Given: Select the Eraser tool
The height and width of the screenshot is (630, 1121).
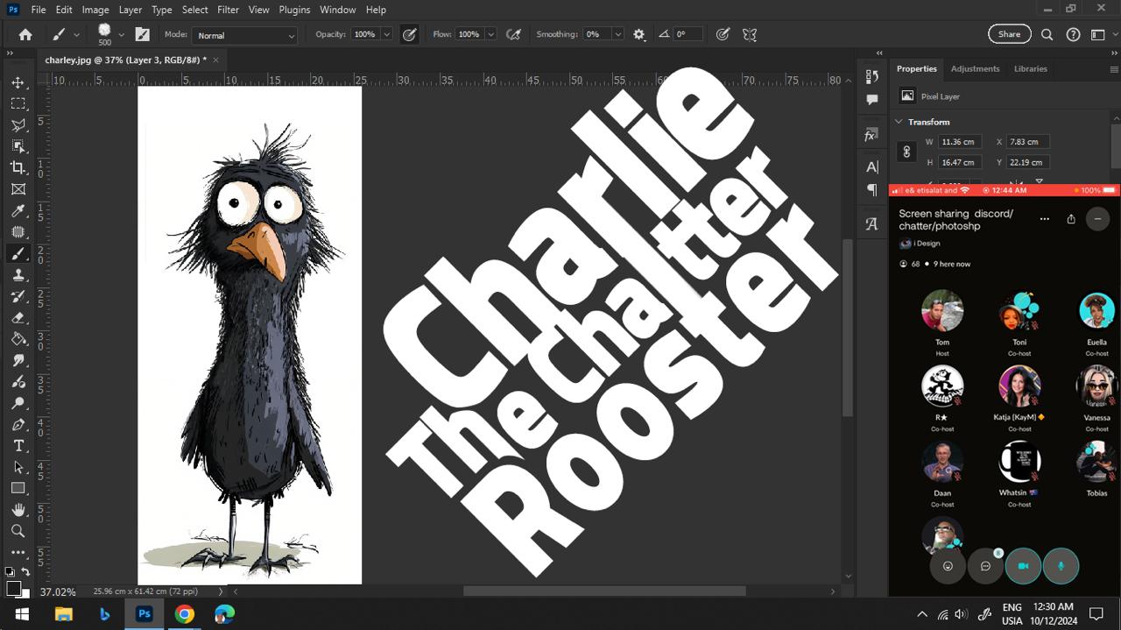Looking at the screenshot, I should (18, 317).
